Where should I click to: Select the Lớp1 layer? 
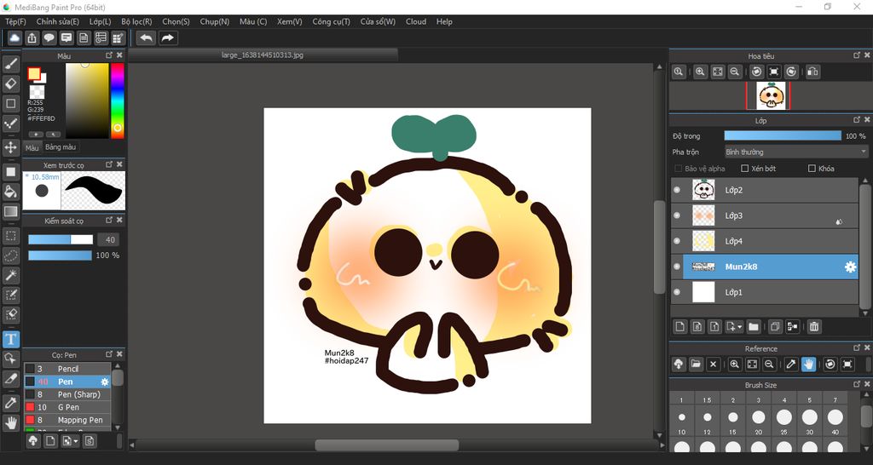tap(765, 293)
